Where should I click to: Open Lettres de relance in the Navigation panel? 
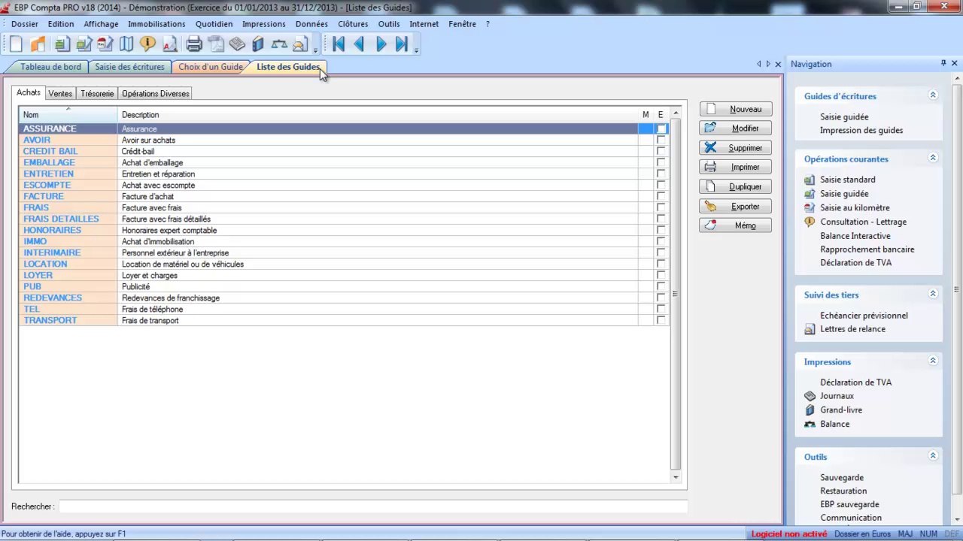click(x=852, y=329)
